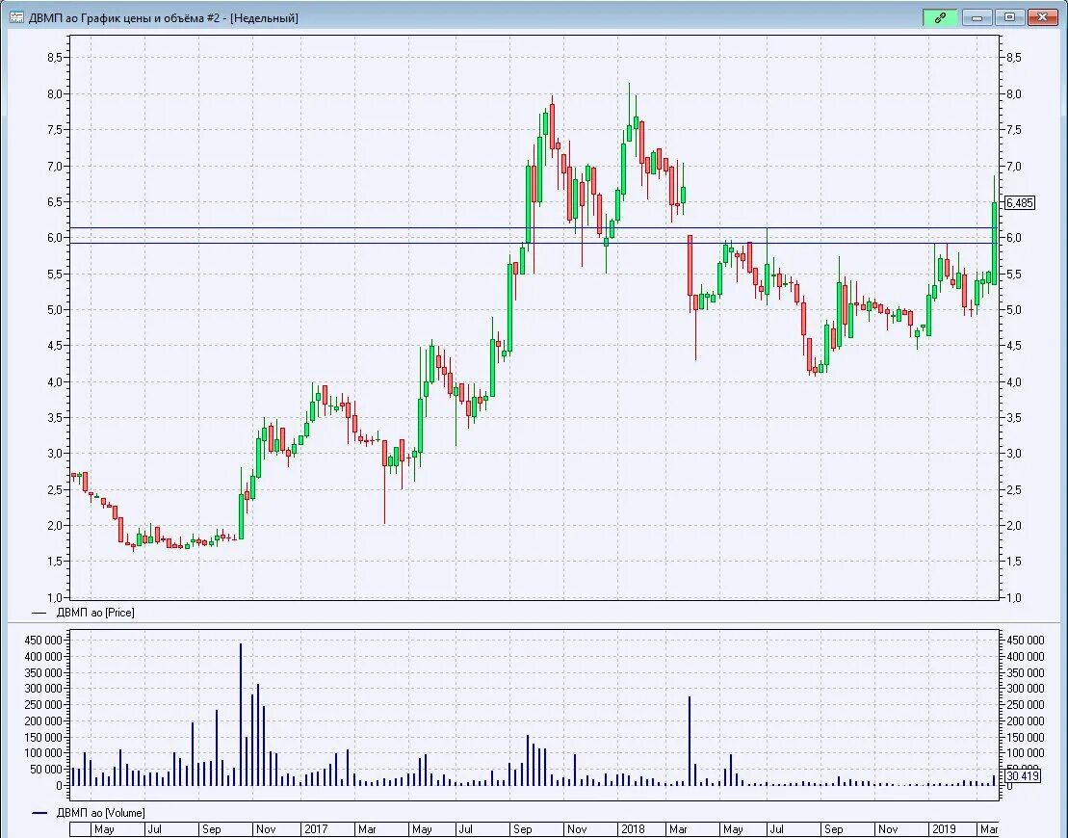Open the chart window icon menu left of the title
Image resolution: width=1068 pixels, height=838 pixels.
point(16,17)
